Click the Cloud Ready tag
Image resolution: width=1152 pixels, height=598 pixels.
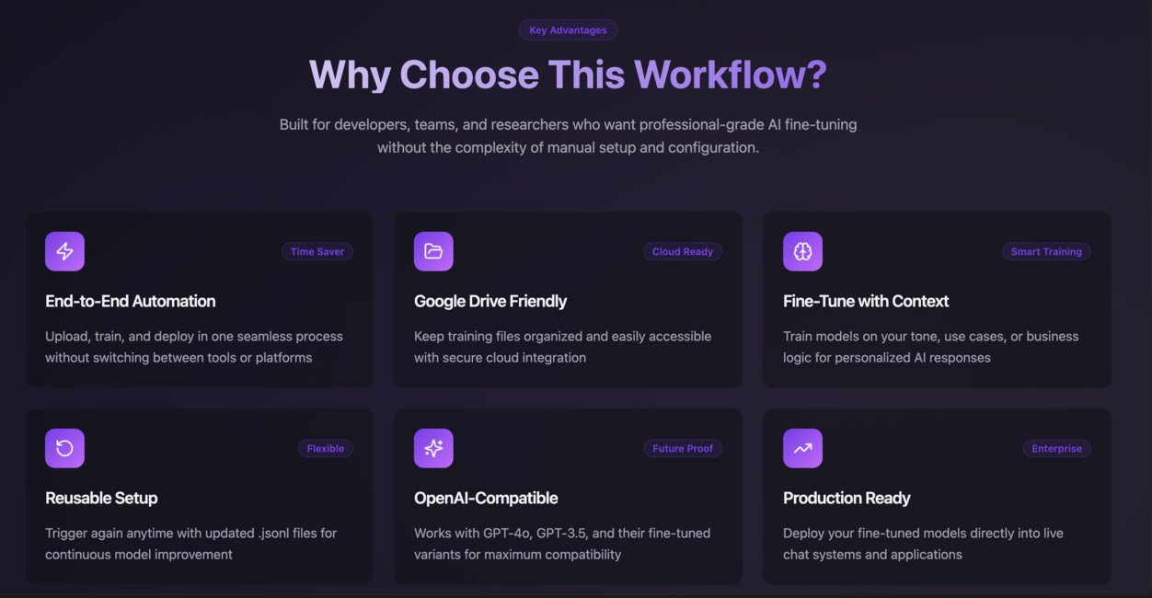683,251
